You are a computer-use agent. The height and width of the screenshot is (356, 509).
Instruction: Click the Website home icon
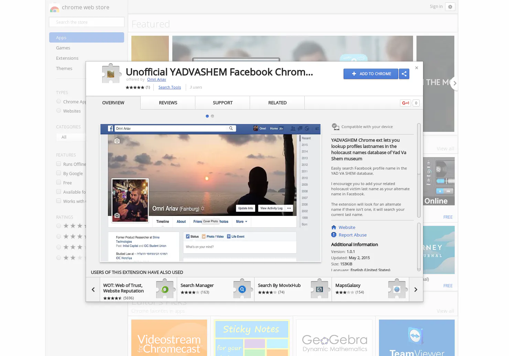pos(334,227)
